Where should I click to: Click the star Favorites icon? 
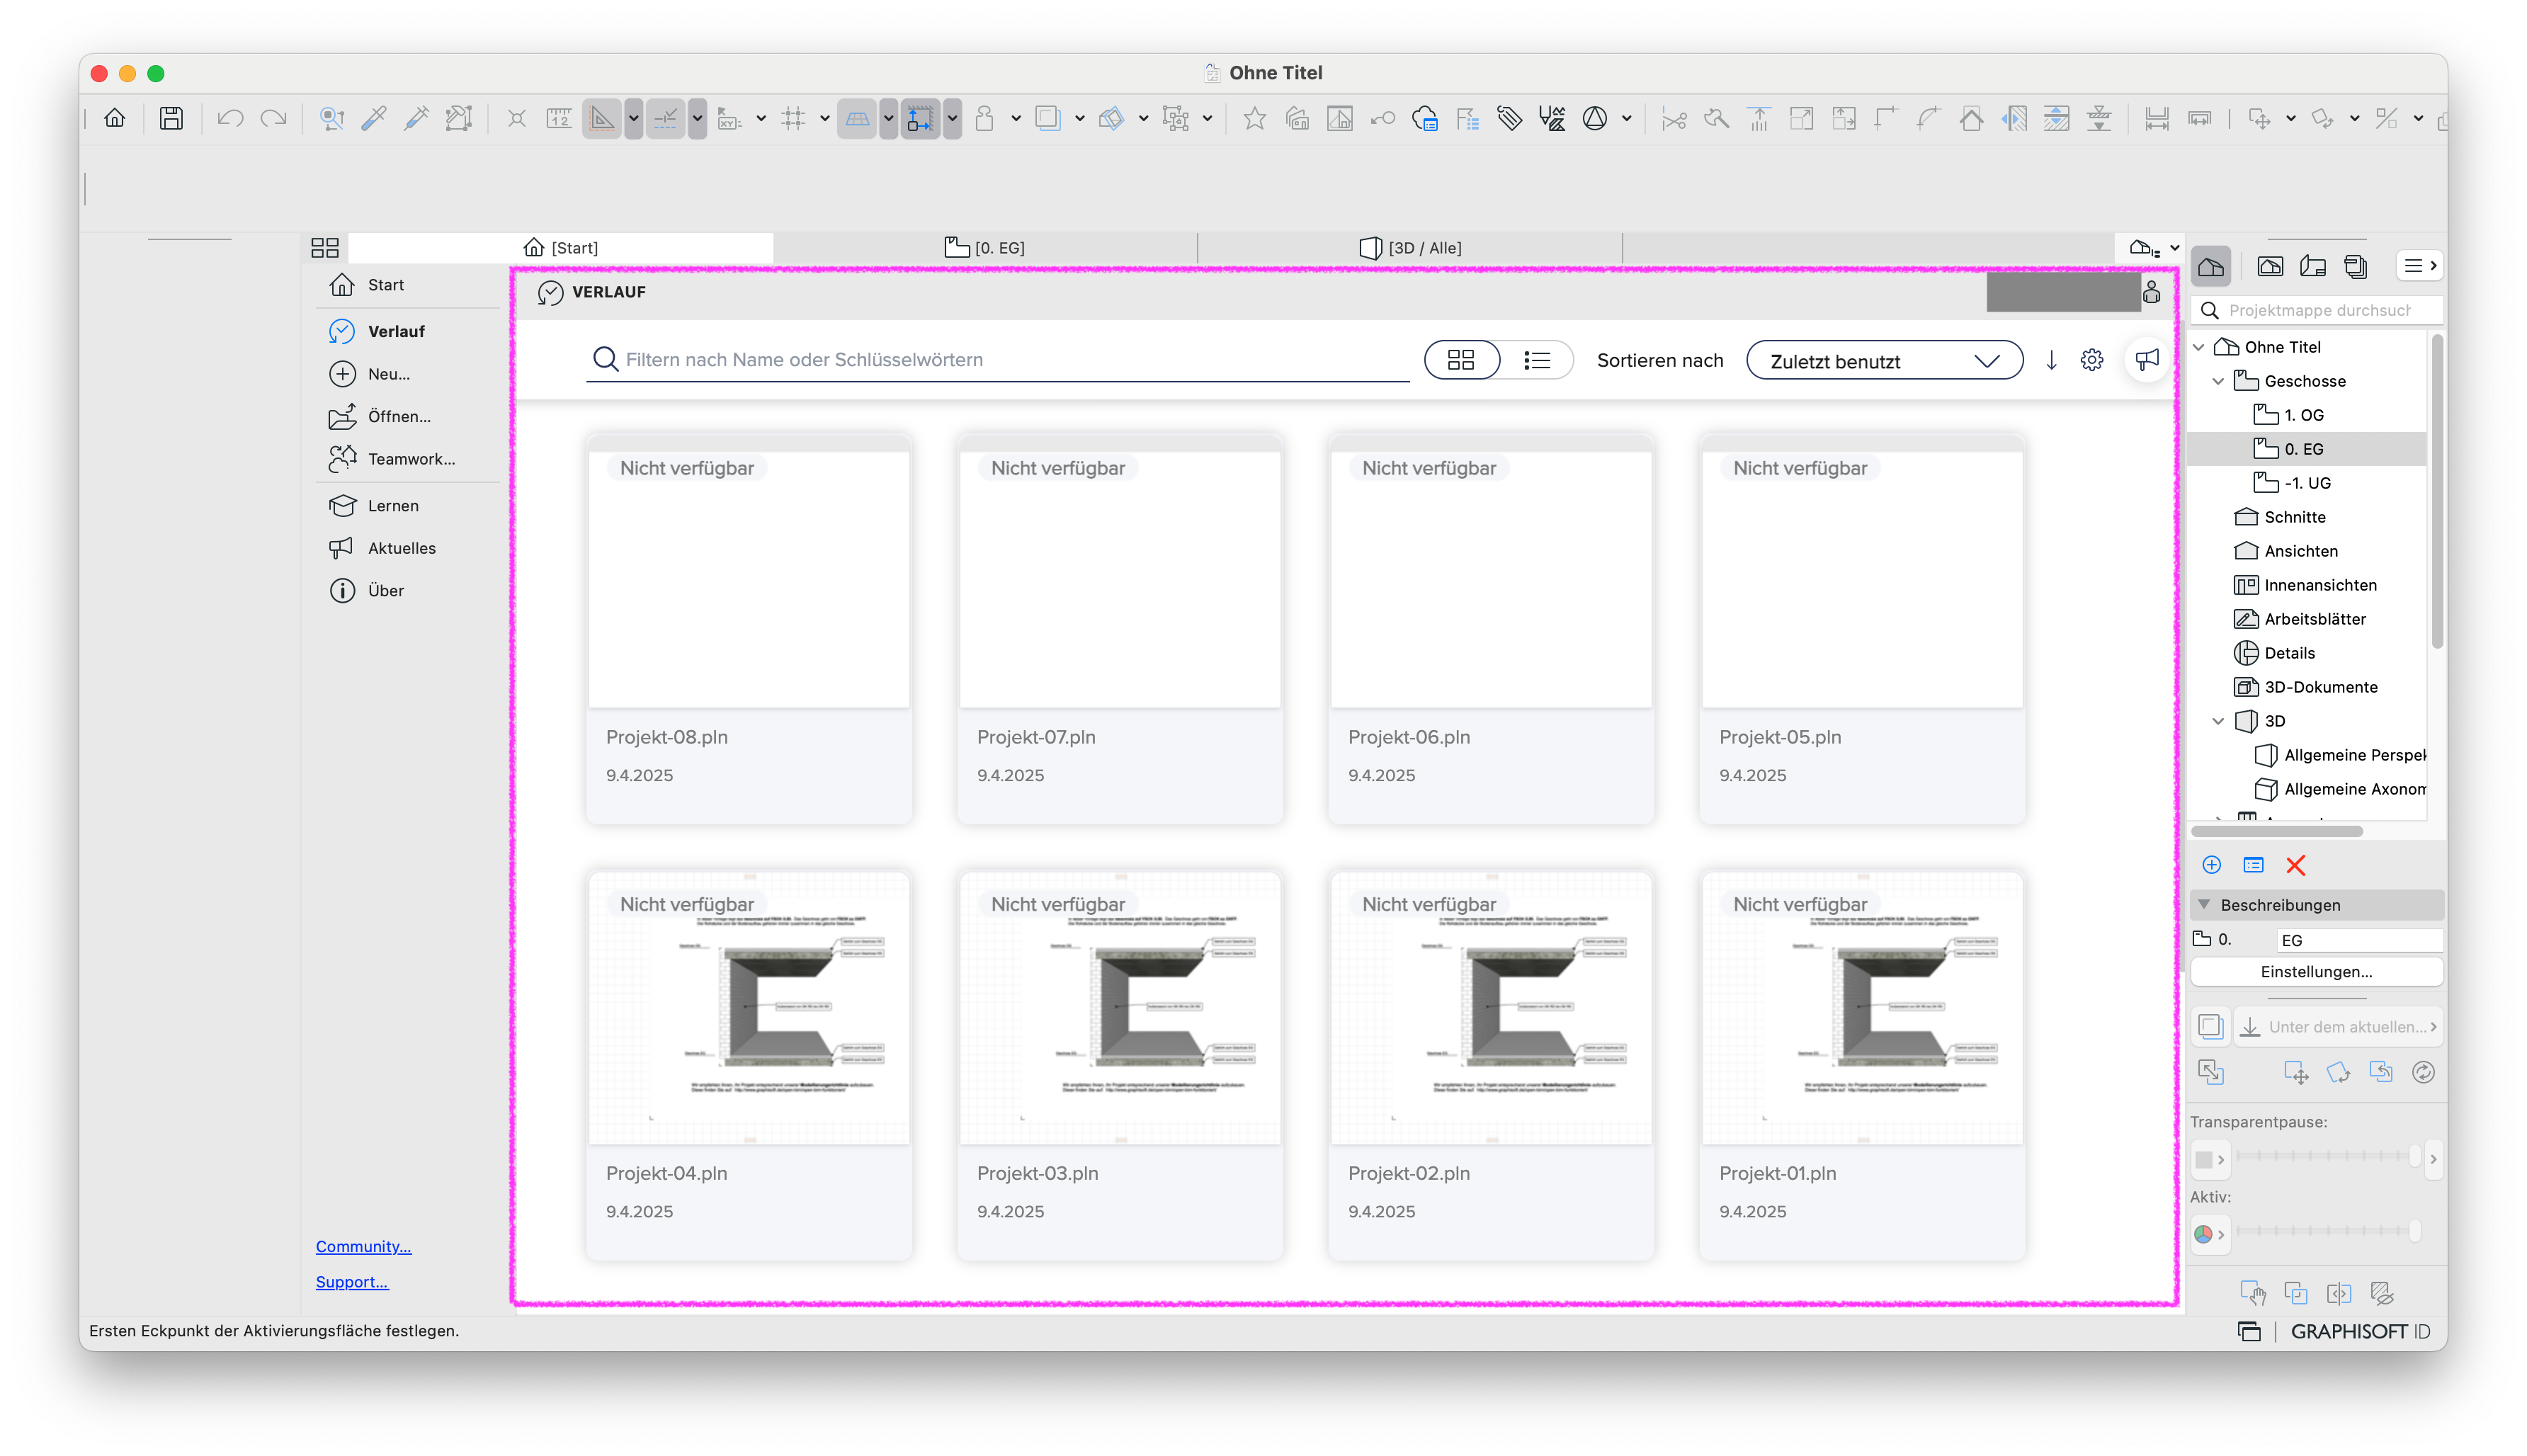click(x=1254, y=118)
